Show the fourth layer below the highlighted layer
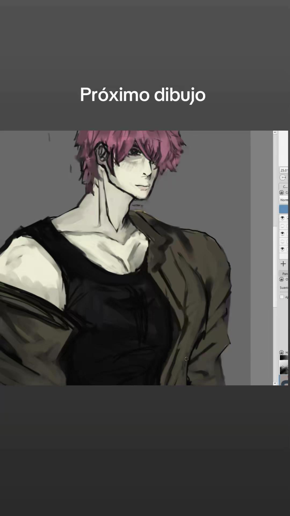The height and width of the screenshot is (516, 290). 282,241
